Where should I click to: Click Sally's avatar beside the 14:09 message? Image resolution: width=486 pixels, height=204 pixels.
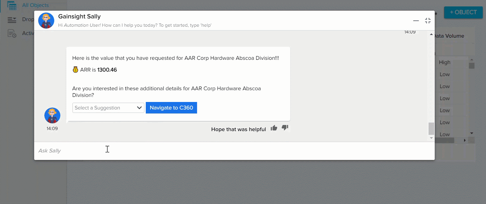coord(52,115)
